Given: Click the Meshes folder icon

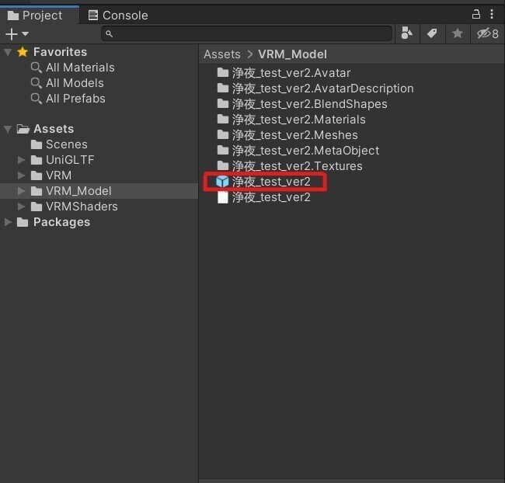Looking at the screenshot, I should click(222, 134).
